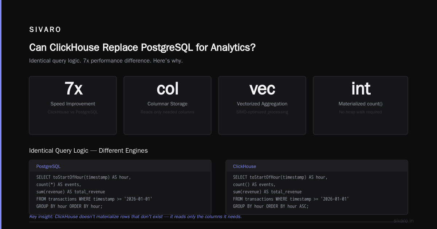
Task: Click inside the PostgreSQL query code block
Action: point(120,192)
